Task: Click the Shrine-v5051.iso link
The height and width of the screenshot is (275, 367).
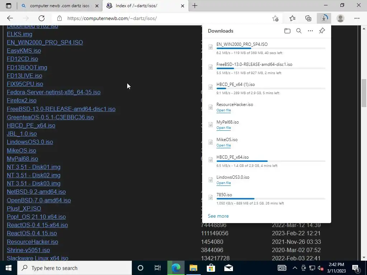Action: (28, 250)
